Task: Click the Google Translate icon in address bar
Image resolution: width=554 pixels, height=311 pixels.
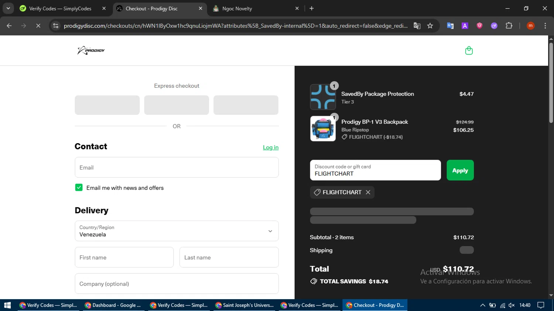Action: pos(417,26)
